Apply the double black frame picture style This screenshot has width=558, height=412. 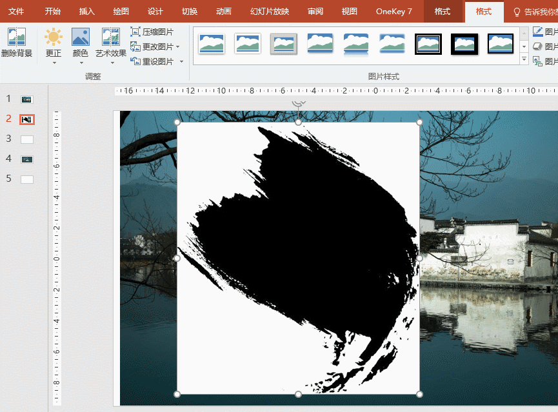428,44
